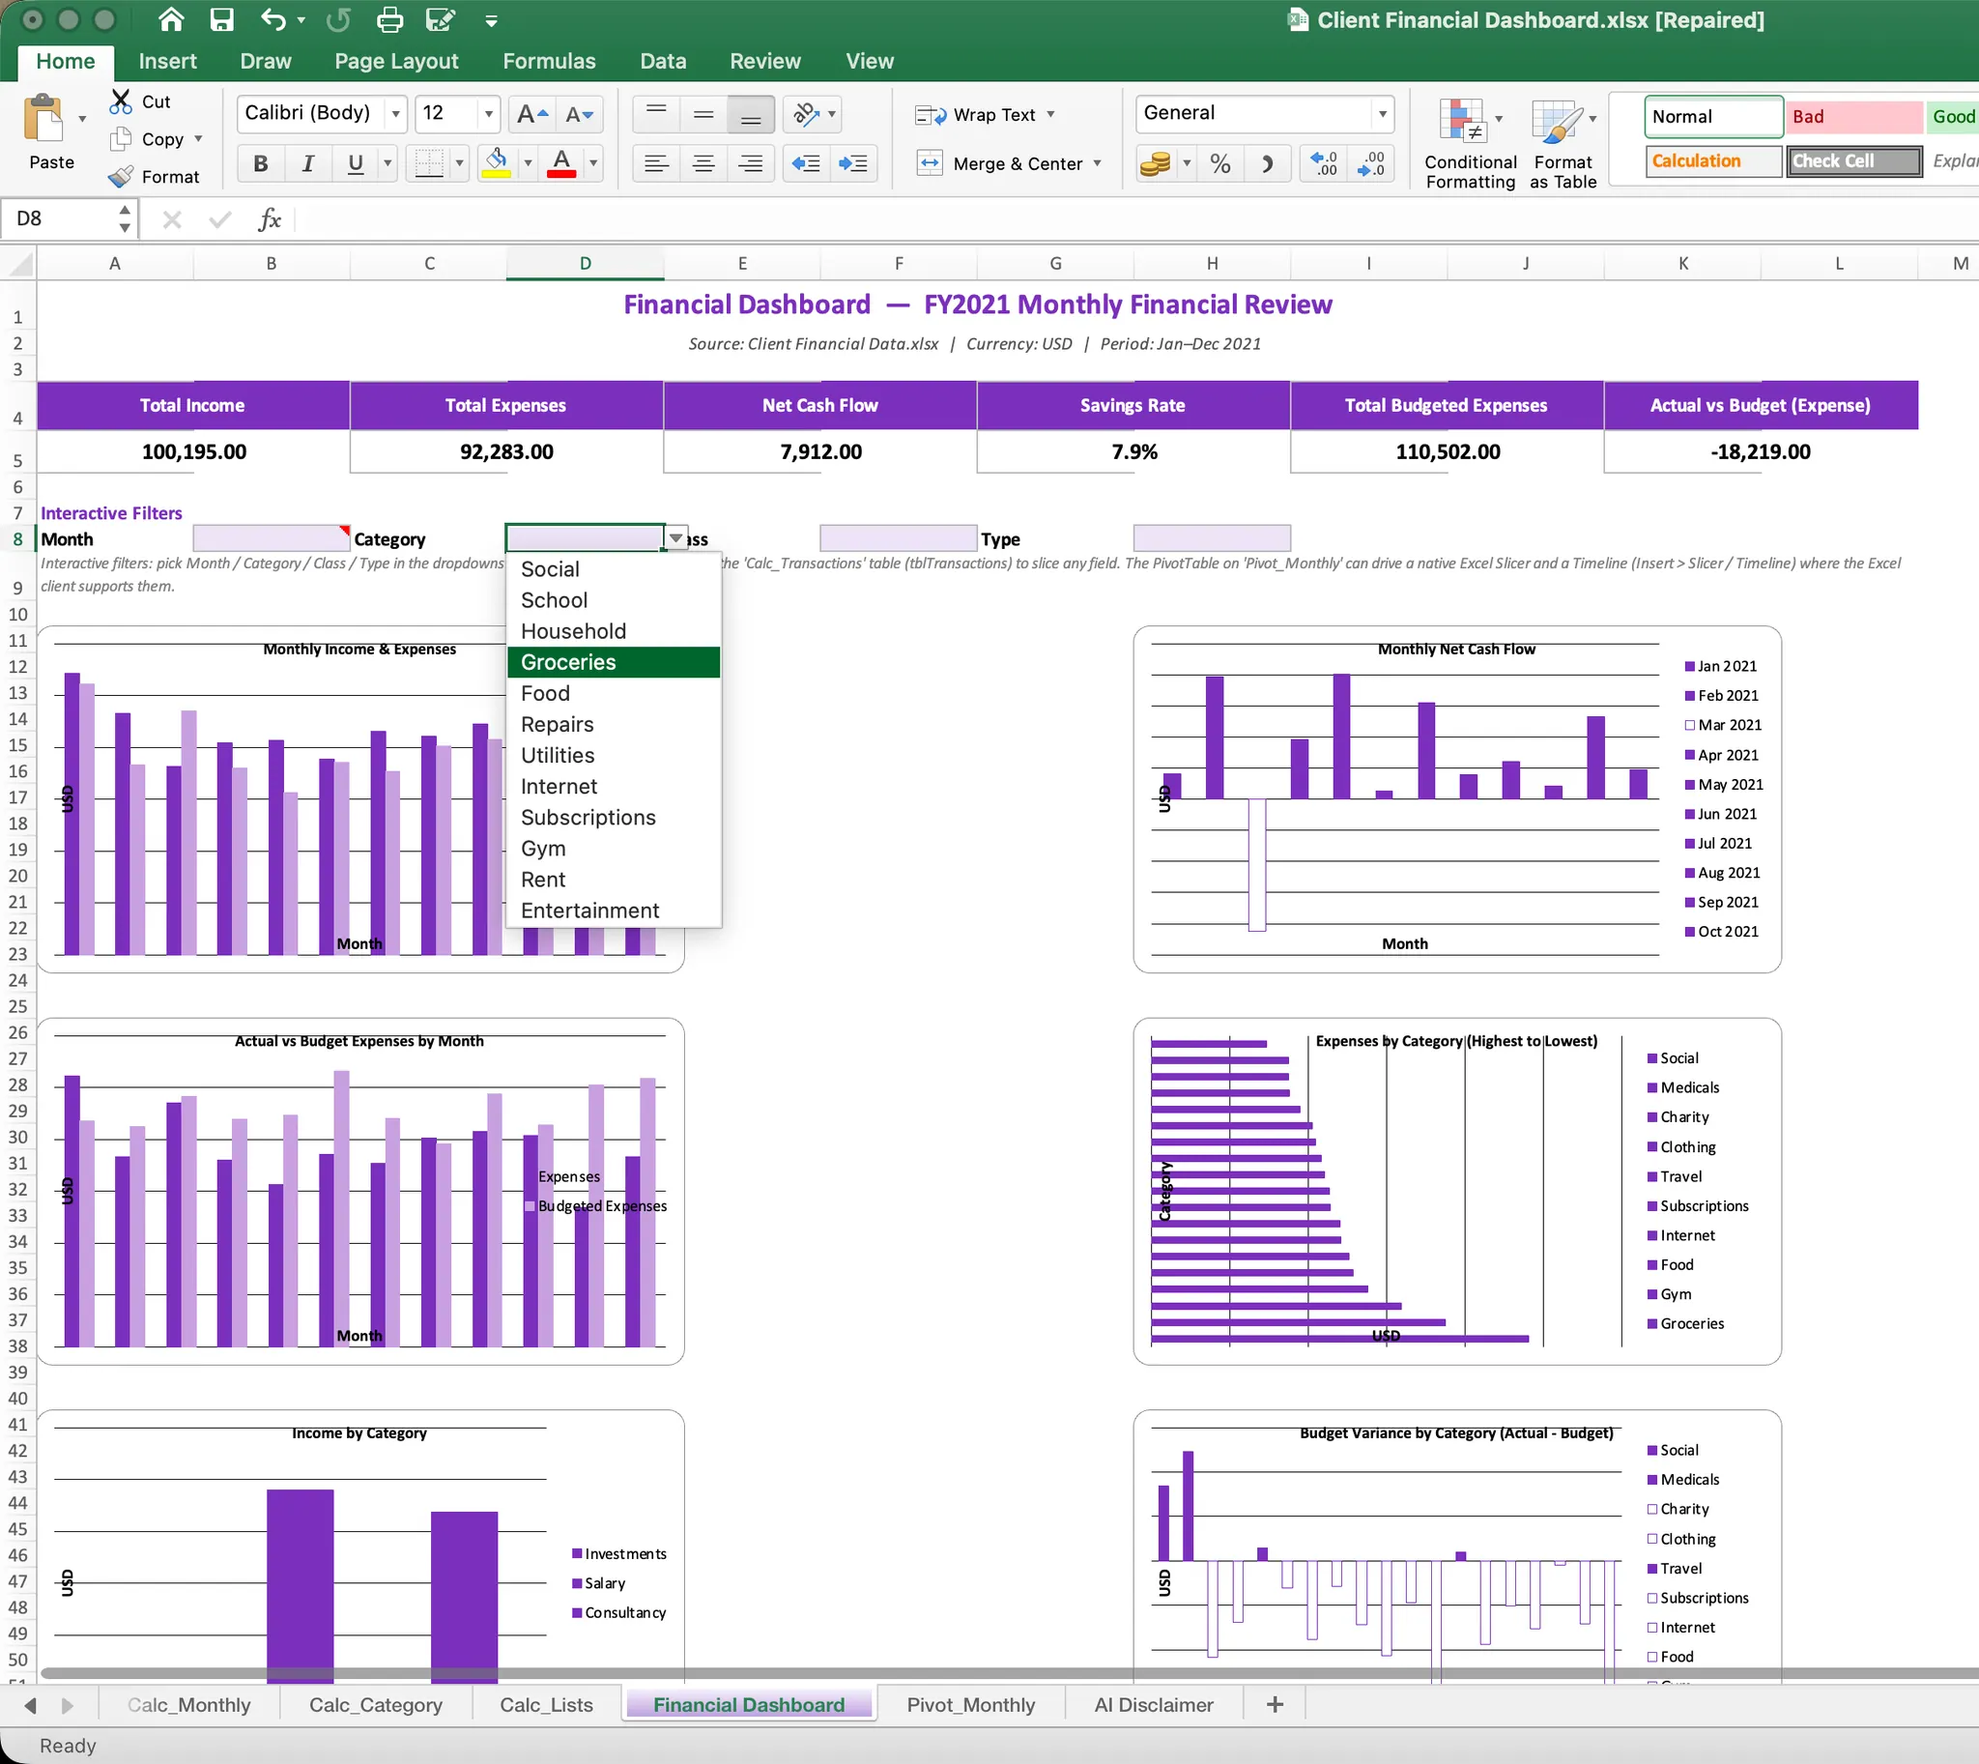Click the Percent style icon
Image resolution: width=1979 pixels, height=1764 pixels.
point(1220,163)
